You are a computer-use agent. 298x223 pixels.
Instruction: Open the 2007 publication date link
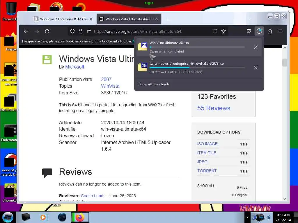click(106, 79)
